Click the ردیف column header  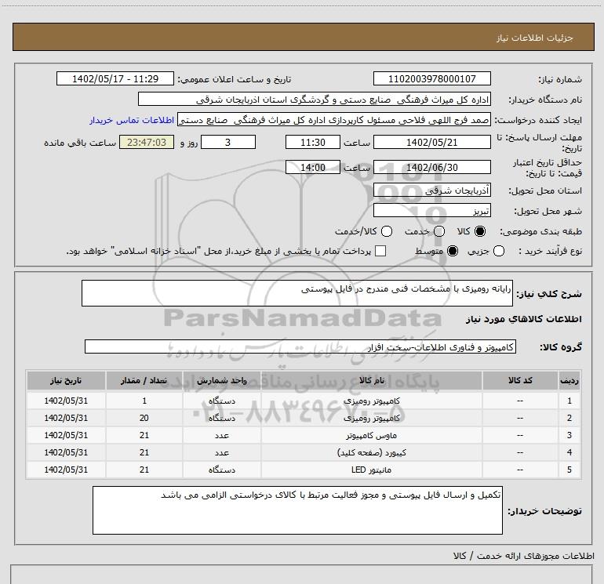pos(569,380)
